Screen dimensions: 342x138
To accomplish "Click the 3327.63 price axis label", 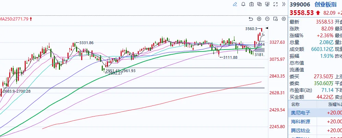I will pyautogui.click(x=277, y=42).
